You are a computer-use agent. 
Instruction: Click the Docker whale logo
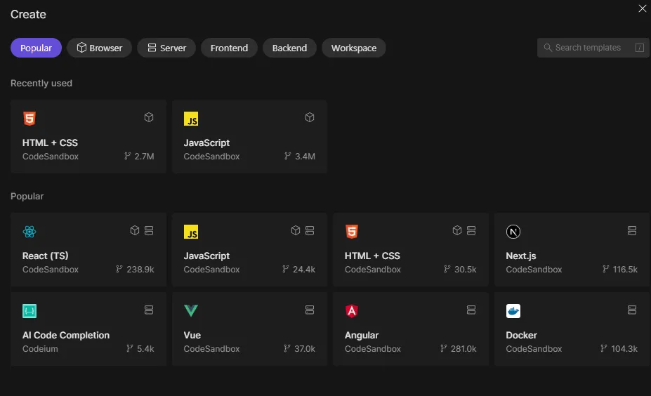coord(513,311)
